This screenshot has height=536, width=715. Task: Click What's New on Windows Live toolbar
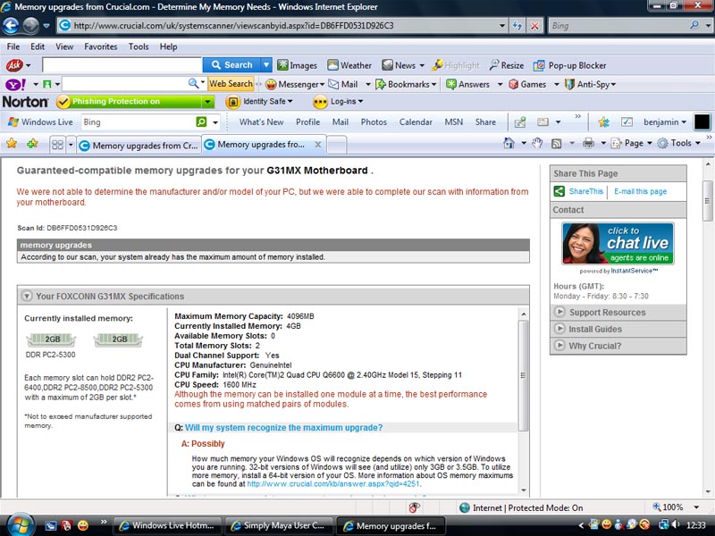click(x=261, y=121)
